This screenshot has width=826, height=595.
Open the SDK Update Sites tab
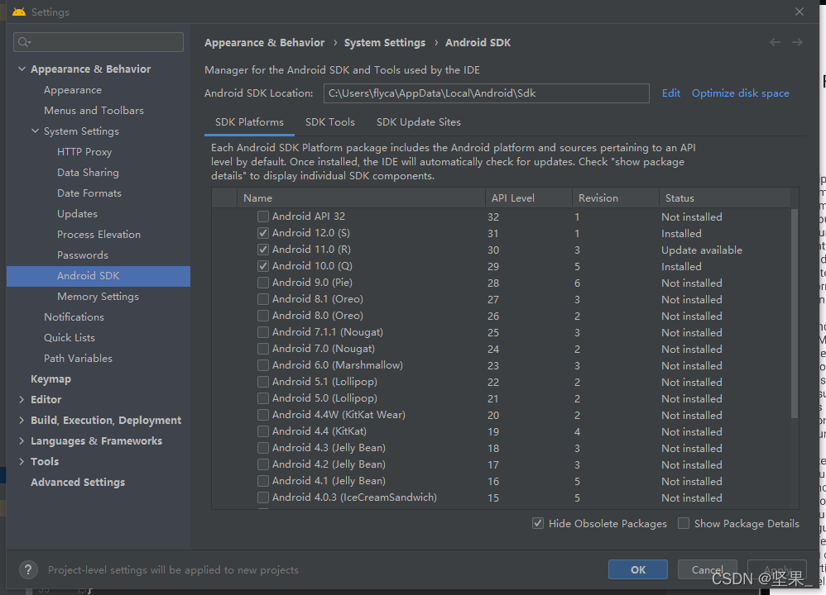418,121
